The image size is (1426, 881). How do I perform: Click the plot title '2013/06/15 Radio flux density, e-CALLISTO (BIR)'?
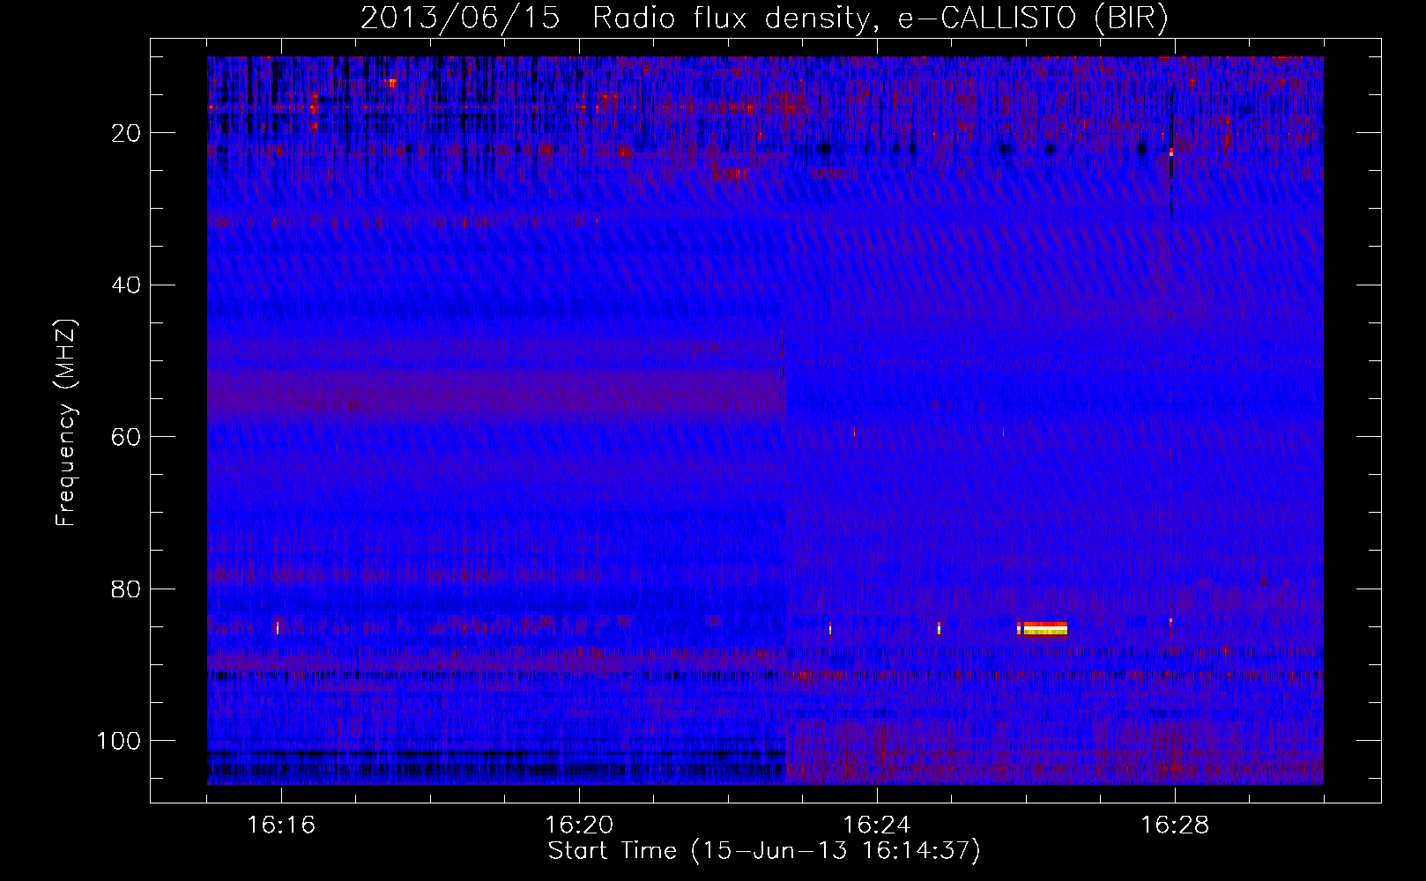pos(764,18)
